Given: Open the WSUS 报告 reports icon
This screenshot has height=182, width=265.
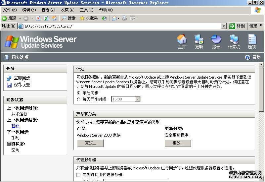Looking at the screenshot, I should [216, 42].
